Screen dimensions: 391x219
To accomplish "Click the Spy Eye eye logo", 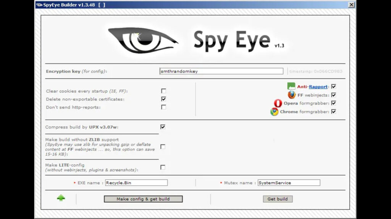I will (143, 40).
